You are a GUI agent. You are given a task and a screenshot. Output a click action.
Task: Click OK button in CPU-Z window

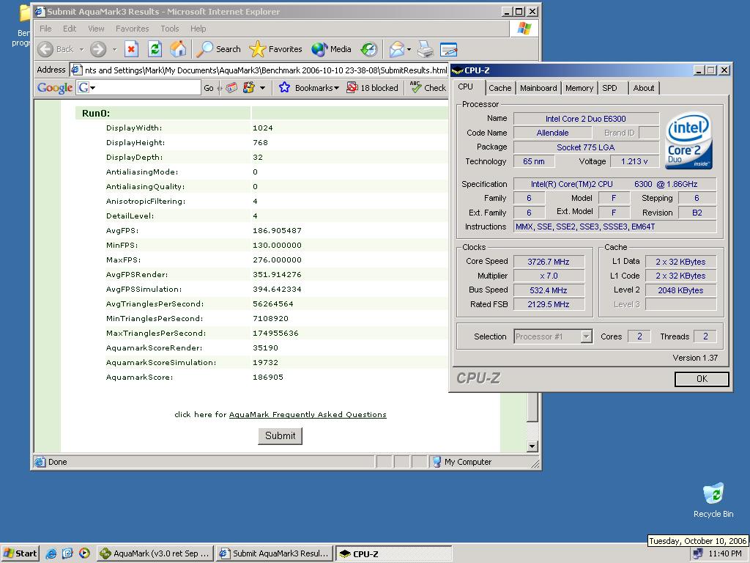click(702, 379)
